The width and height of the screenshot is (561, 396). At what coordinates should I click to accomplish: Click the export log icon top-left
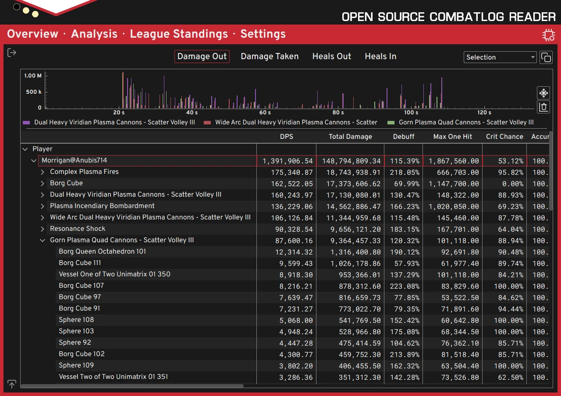point(11,52)
